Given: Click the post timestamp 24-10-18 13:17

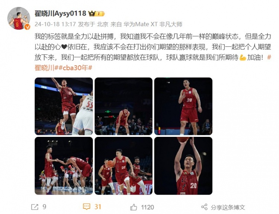Looking at the screenshot, I should click(x=55, y=24).
